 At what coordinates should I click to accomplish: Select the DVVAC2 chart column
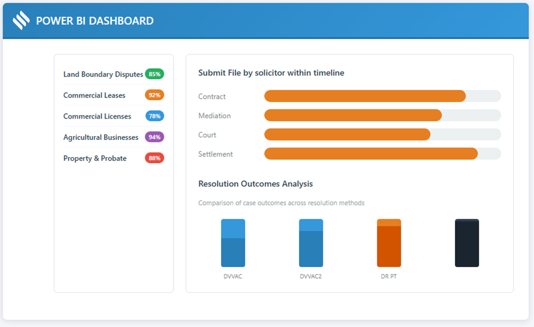tap(311, 243)
